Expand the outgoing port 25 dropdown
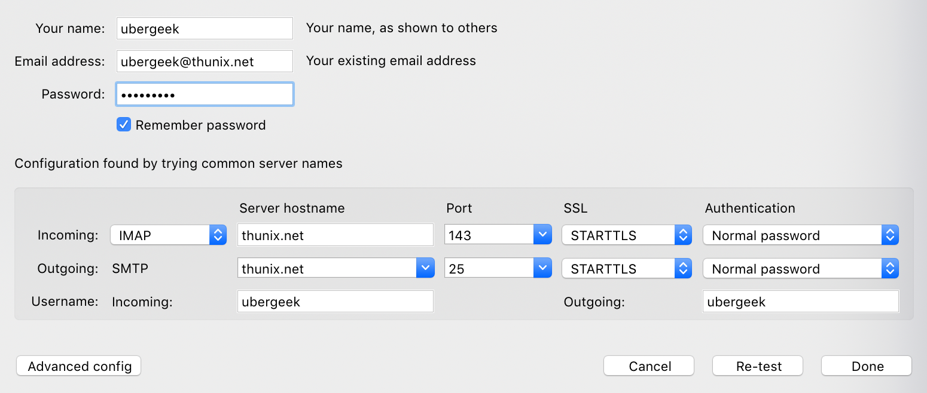927x393 pixels. coord(542,269)
